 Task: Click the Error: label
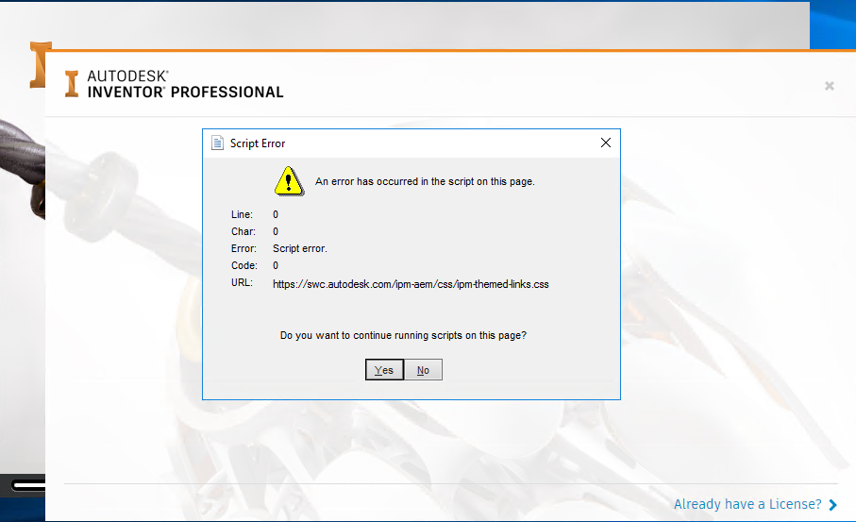(243, 248)
